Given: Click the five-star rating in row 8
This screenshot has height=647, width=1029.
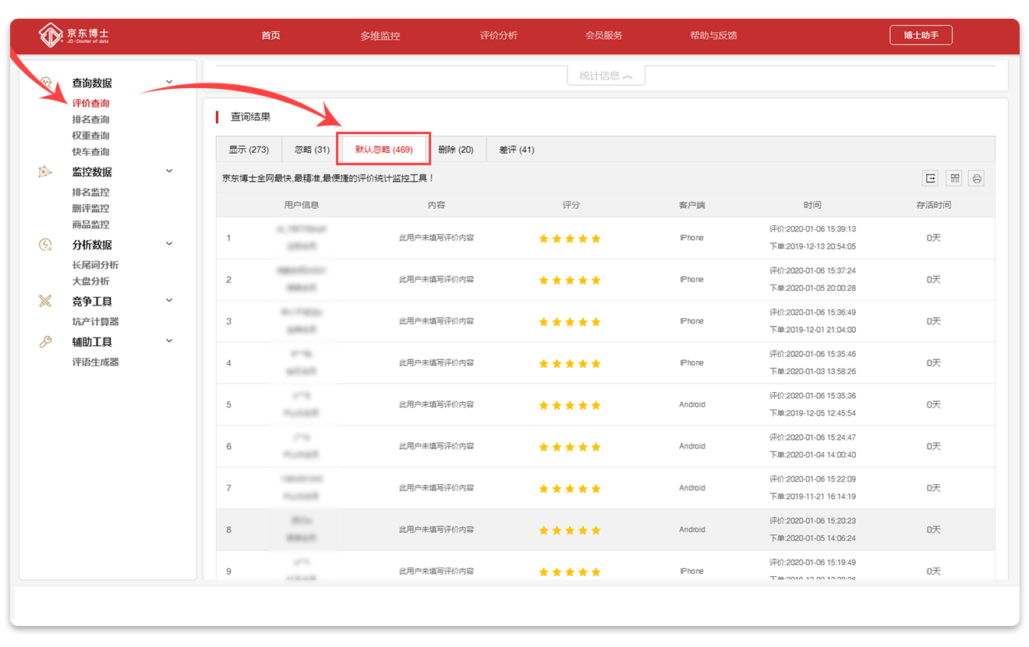Looking at the screenshot, I should coord(570,530).
